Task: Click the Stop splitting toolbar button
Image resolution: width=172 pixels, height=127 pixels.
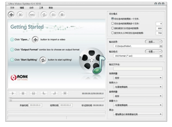Action: [x=62, y=15]
